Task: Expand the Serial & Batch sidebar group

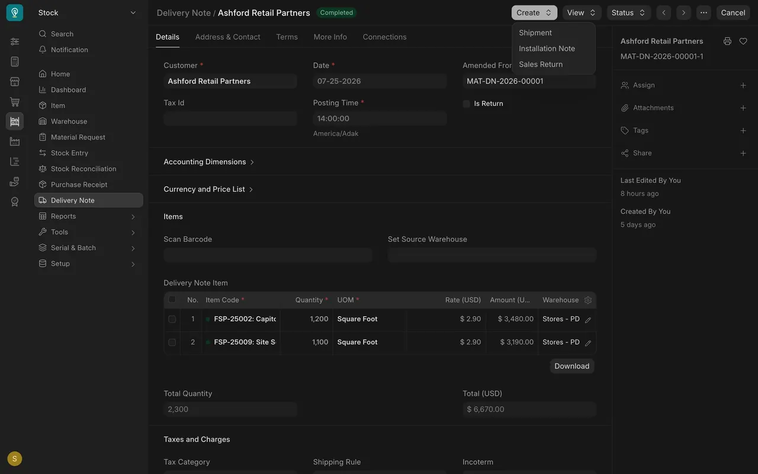Action: pyautogui.click(x=89, y=248)
